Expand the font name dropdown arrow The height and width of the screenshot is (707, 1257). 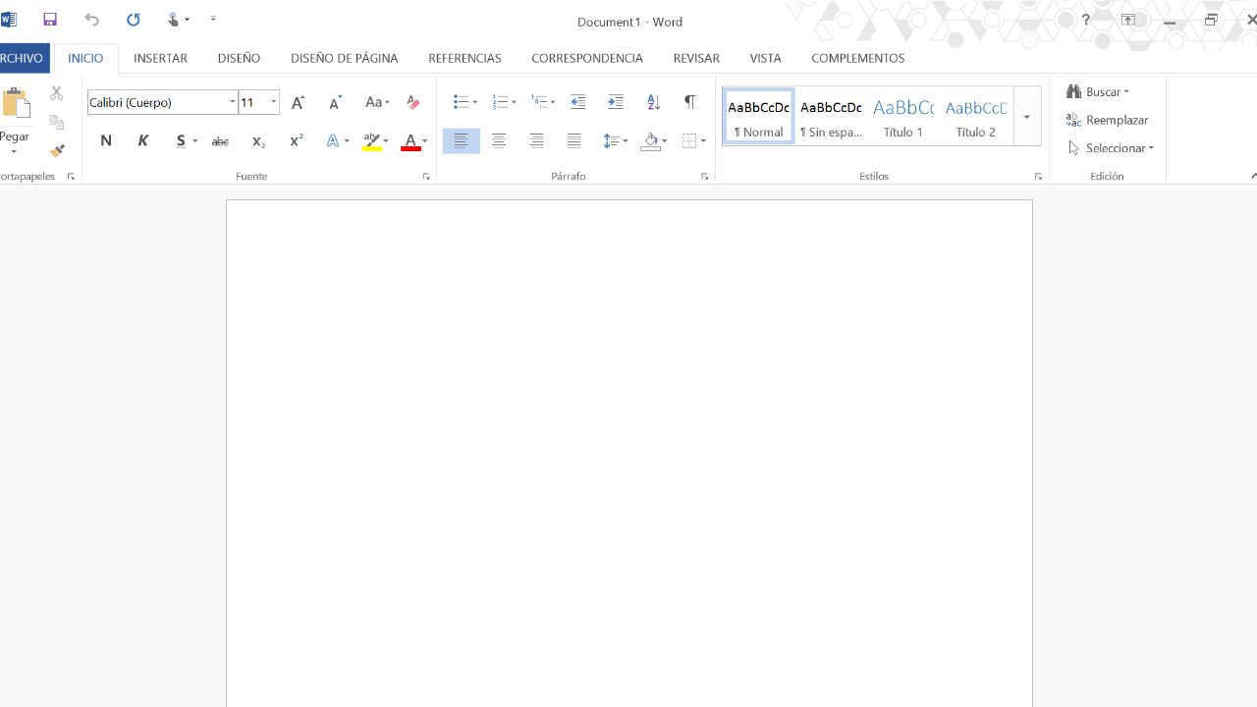click(x=233, y=102)
